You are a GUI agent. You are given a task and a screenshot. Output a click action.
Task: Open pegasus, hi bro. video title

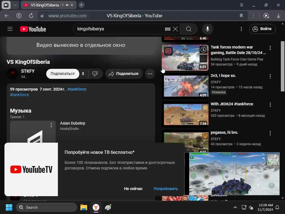(224, 132)
